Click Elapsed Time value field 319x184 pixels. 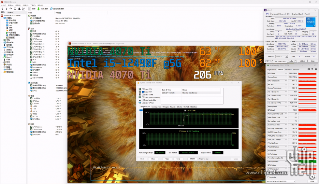click(x=218, y=152)
